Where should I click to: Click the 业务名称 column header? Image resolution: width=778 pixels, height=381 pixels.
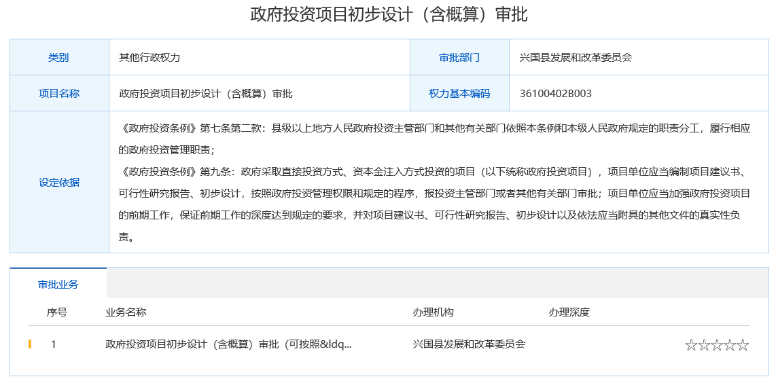click(x=126, y=312)
